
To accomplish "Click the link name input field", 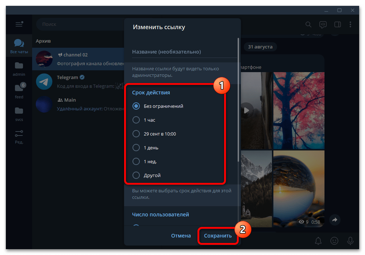I will tap(184, 52).
